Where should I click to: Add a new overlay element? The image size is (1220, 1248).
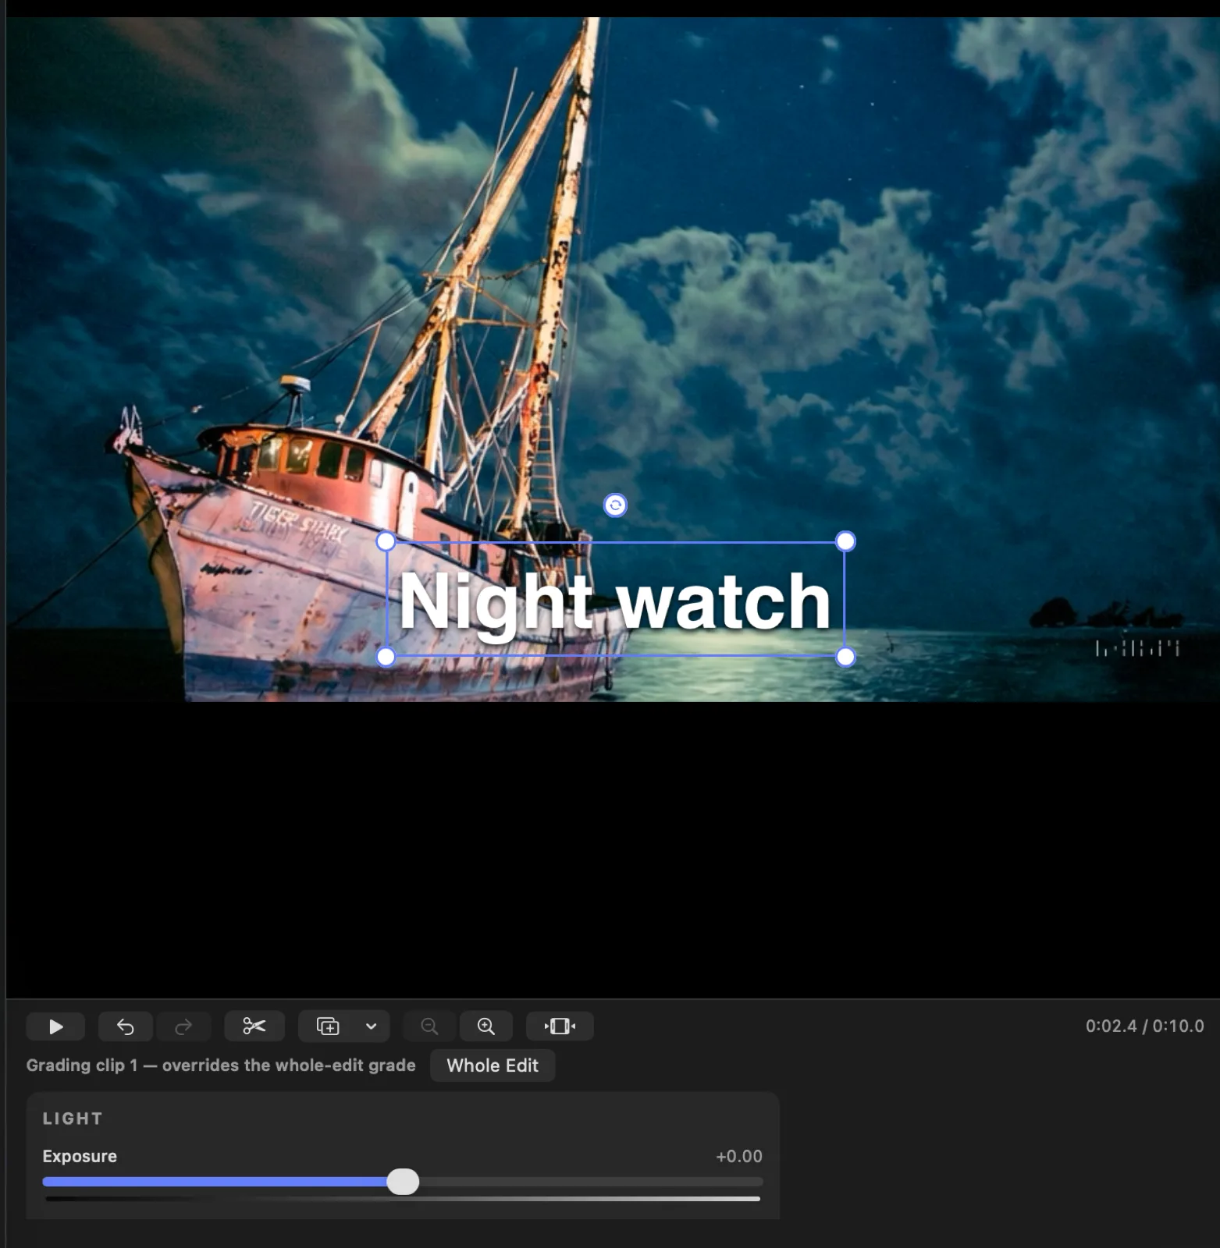coord(328,1026)
